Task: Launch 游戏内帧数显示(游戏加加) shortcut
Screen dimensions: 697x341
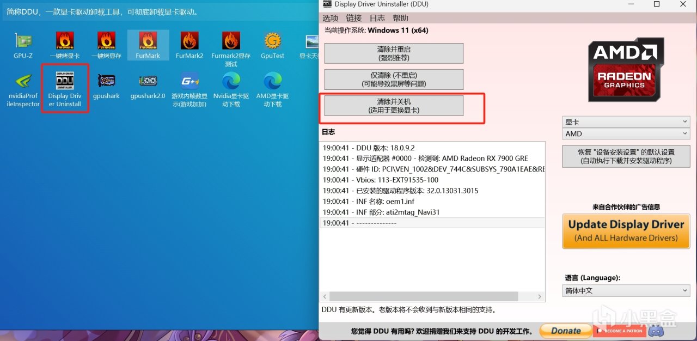Action: point(189,90)
